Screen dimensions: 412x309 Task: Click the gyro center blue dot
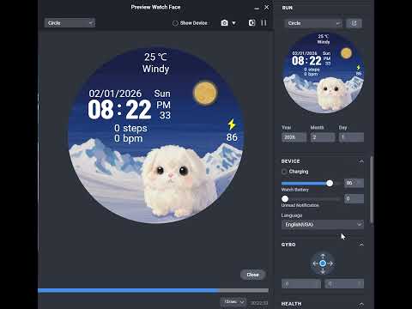[x=323, y=264]
